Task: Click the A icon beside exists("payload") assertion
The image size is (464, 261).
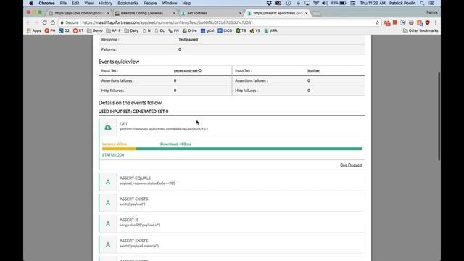Action: point(108,203)
